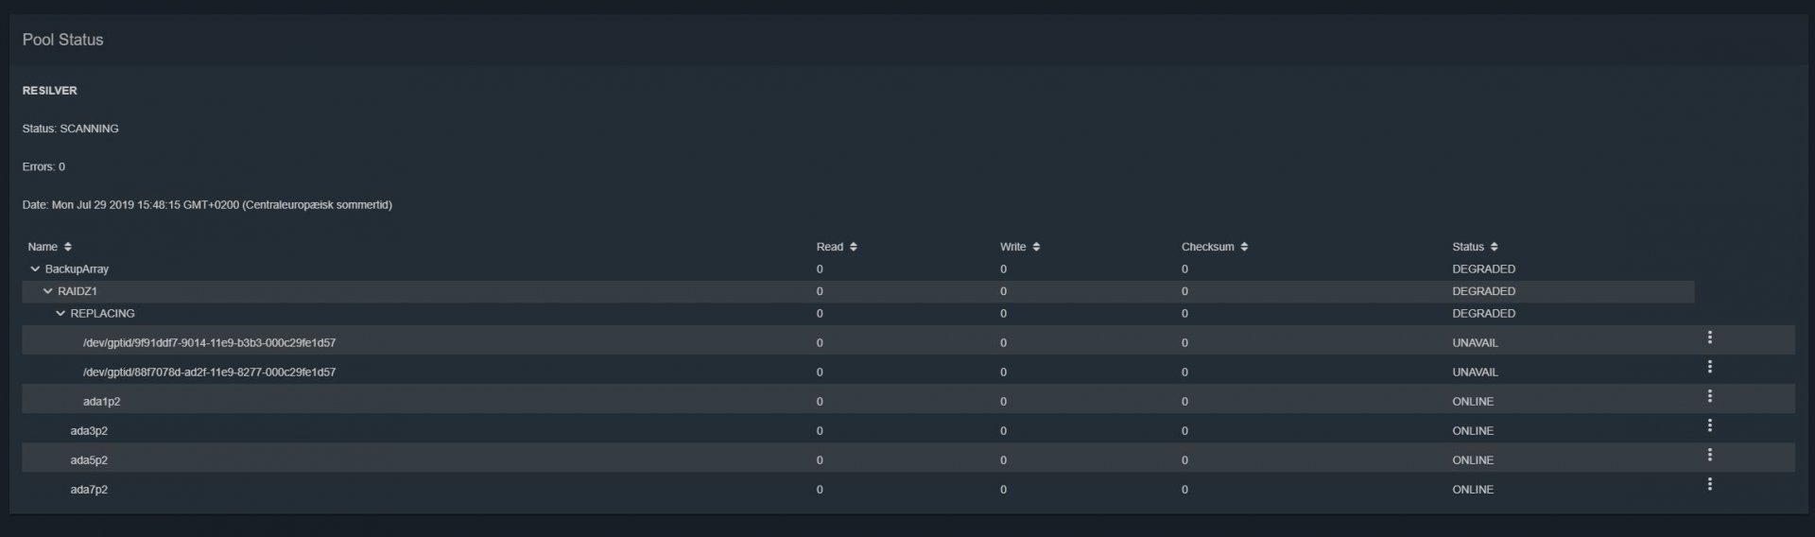Sort table by Status column arrows

(1494, 247)
